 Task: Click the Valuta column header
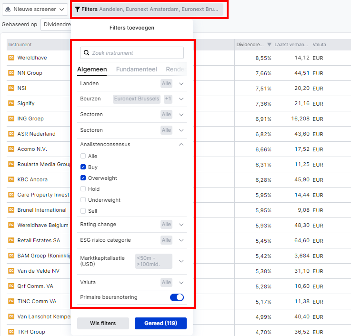(319, 45)
